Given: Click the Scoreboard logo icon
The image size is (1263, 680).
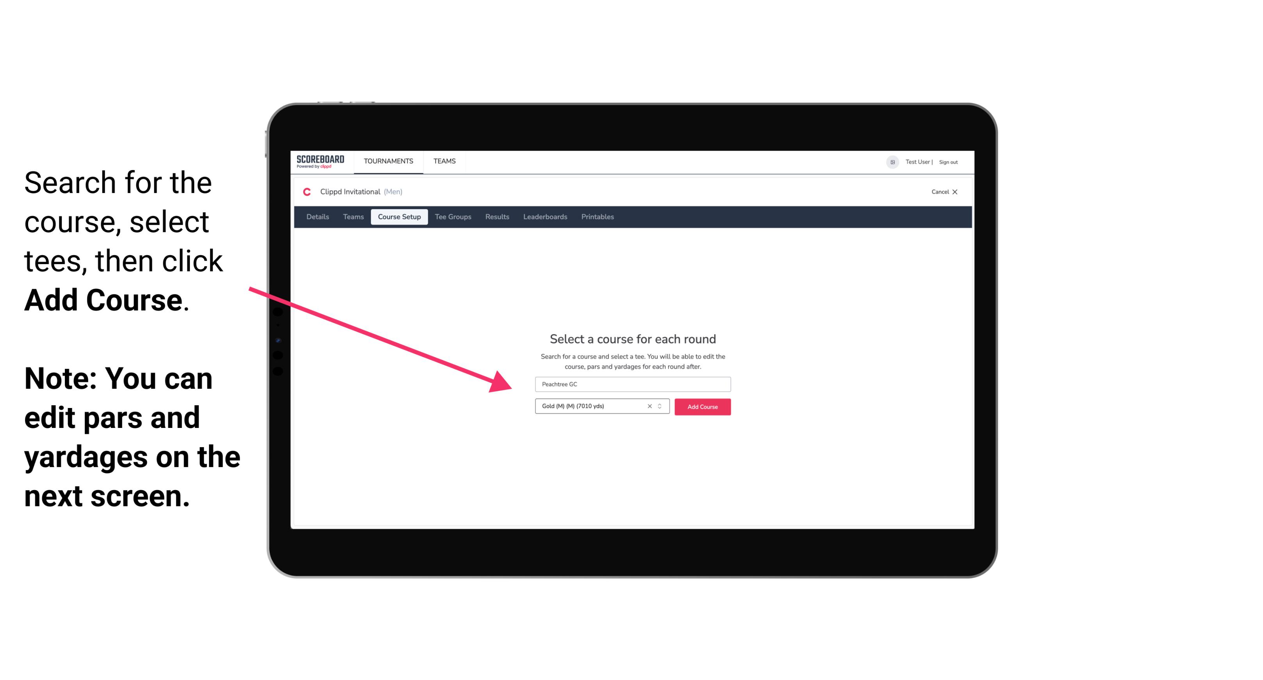Looking at the screenshot, I should point(320,162).
